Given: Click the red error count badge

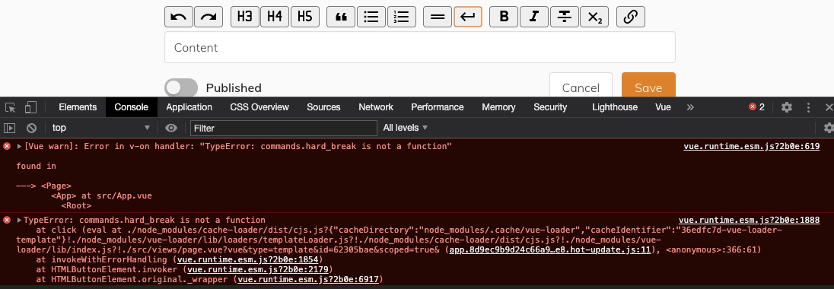Looking at the screenshot, I should (756, 107).
